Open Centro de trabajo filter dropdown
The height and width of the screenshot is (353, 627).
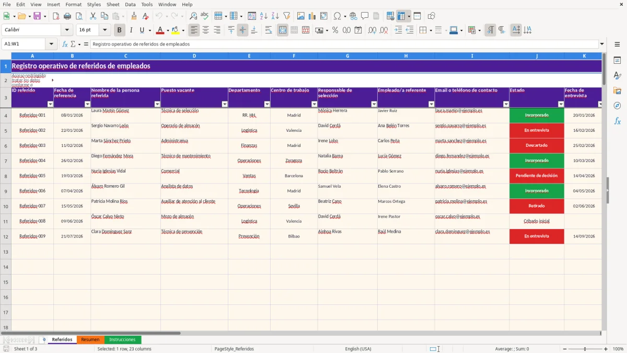click(314, 104)
